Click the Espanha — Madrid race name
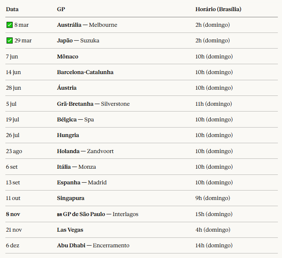 pyautogui.click(x=82, y=183)
